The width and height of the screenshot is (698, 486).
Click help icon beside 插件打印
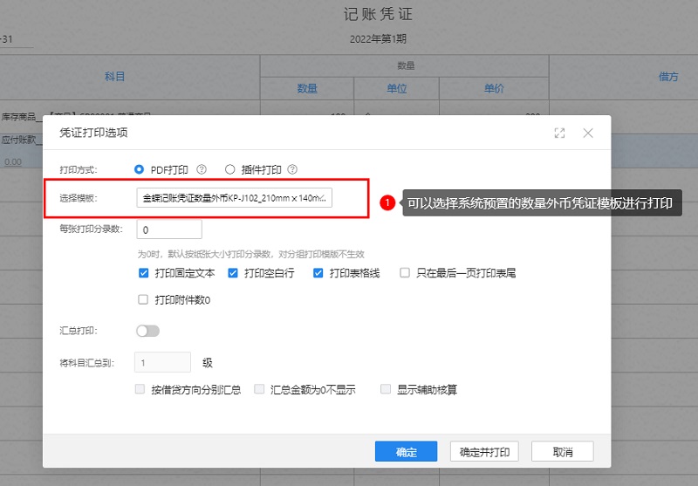click(x=292, y=169)
